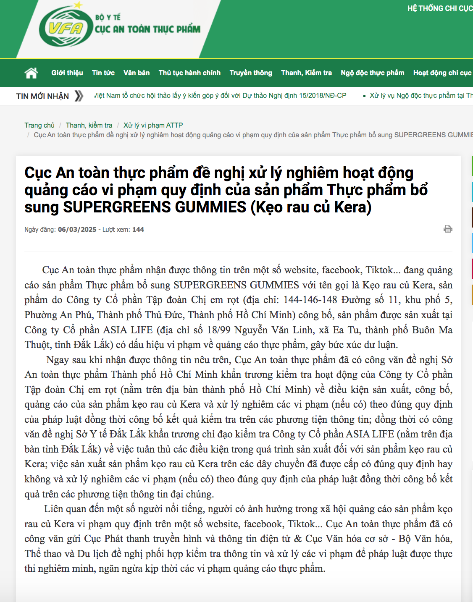This screenshot has width=473, height=602.
Task: Click the paragraph starting with 'Cục An toàn thực phẩm nhận được'
Action: (x=238, y=307)
